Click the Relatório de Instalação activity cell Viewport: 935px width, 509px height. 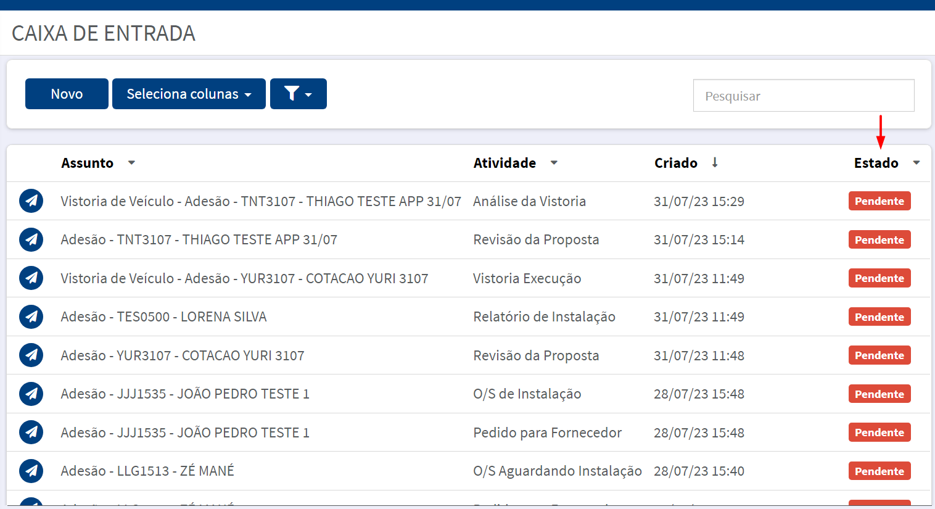[545, 317]
